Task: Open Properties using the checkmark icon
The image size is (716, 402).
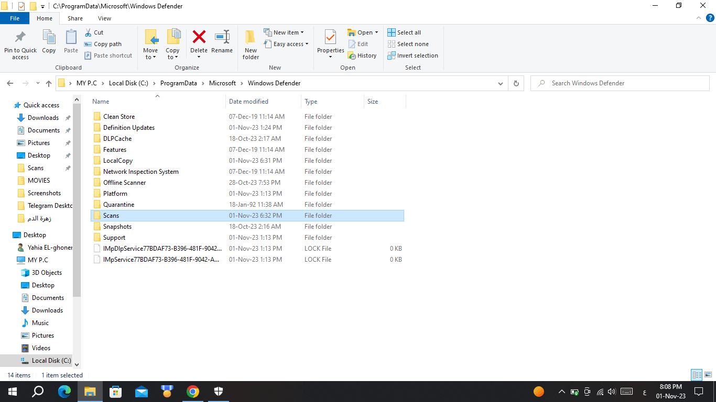Action: point(330,38)
